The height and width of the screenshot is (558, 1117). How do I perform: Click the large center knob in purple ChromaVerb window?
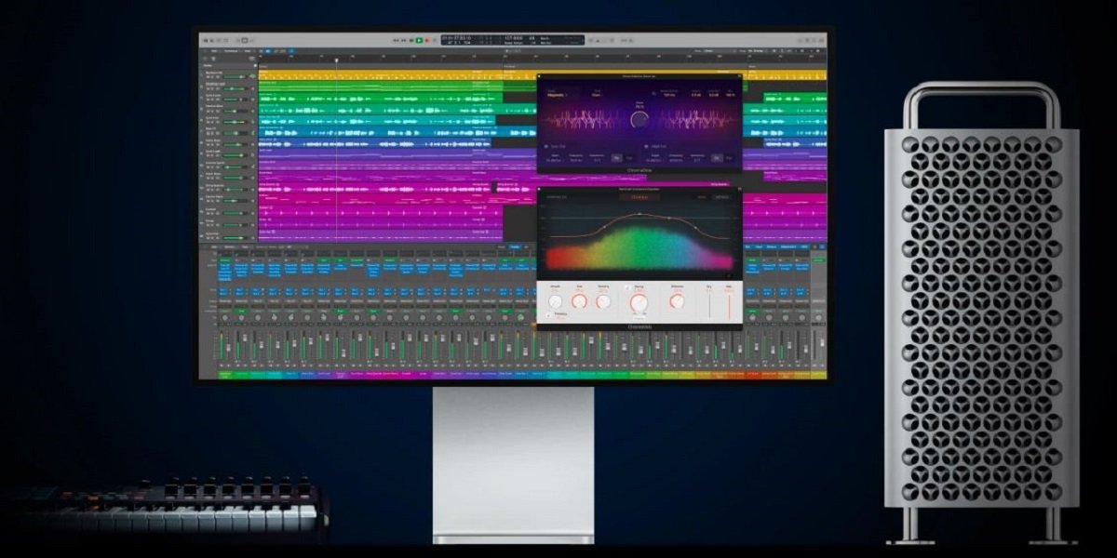639,120
